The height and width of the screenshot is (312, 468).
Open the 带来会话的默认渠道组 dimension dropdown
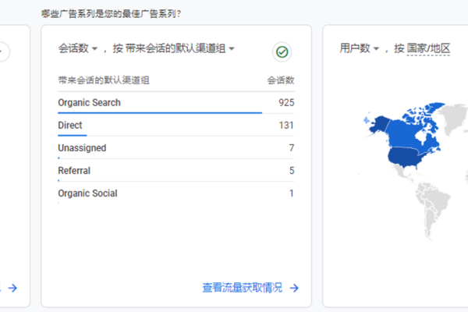tap(179, 48)
